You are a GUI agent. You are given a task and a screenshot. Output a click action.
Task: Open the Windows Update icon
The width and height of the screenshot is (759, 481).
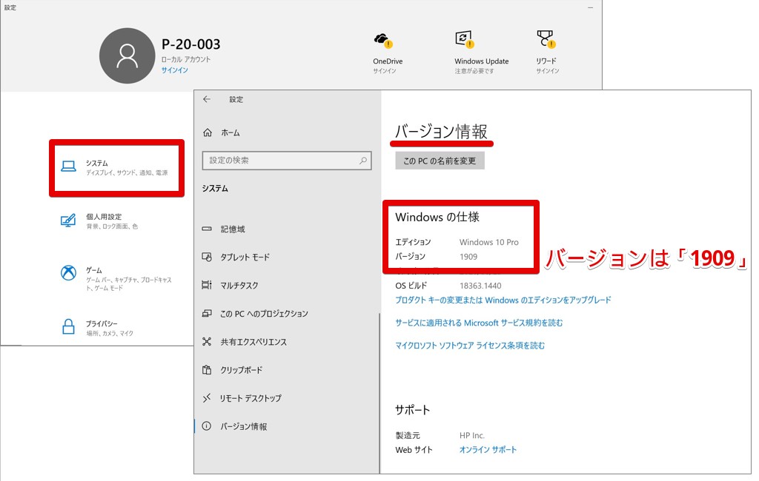(x=464, y=39)
